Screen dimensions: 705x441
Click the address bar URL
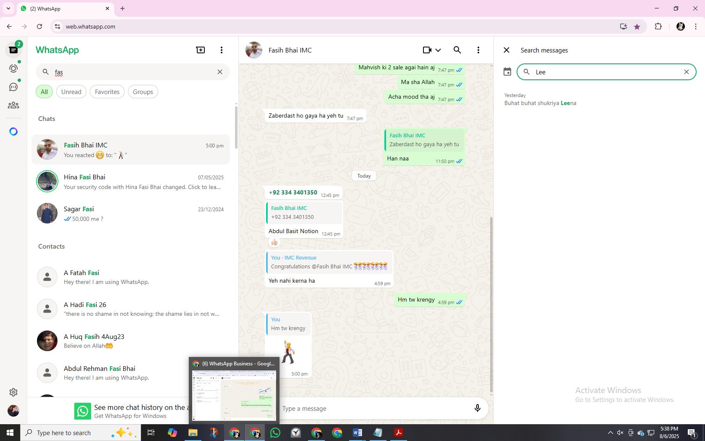coord(90,26)
